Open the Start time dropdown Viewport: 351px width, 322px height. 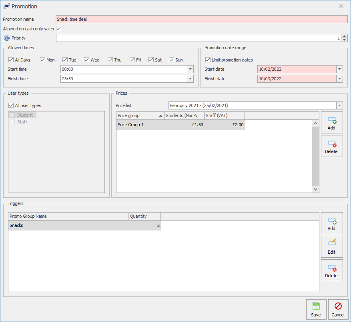(x=190, y=69)
